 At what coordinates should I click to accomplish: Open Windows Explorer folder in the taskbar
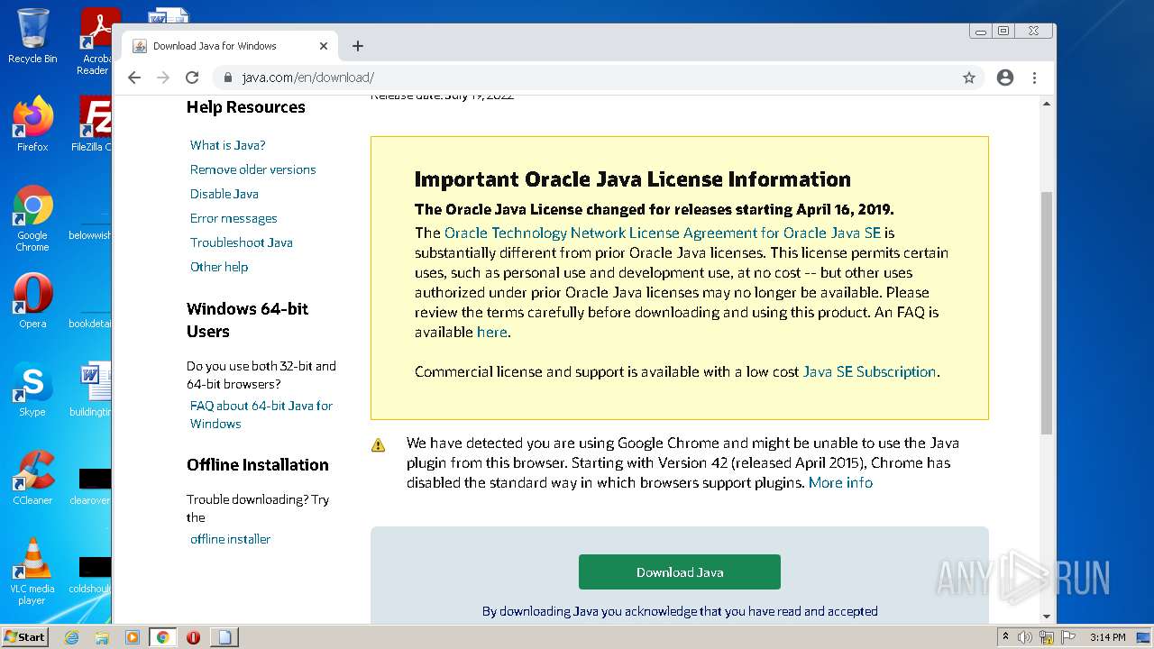(x=102, y=637)
